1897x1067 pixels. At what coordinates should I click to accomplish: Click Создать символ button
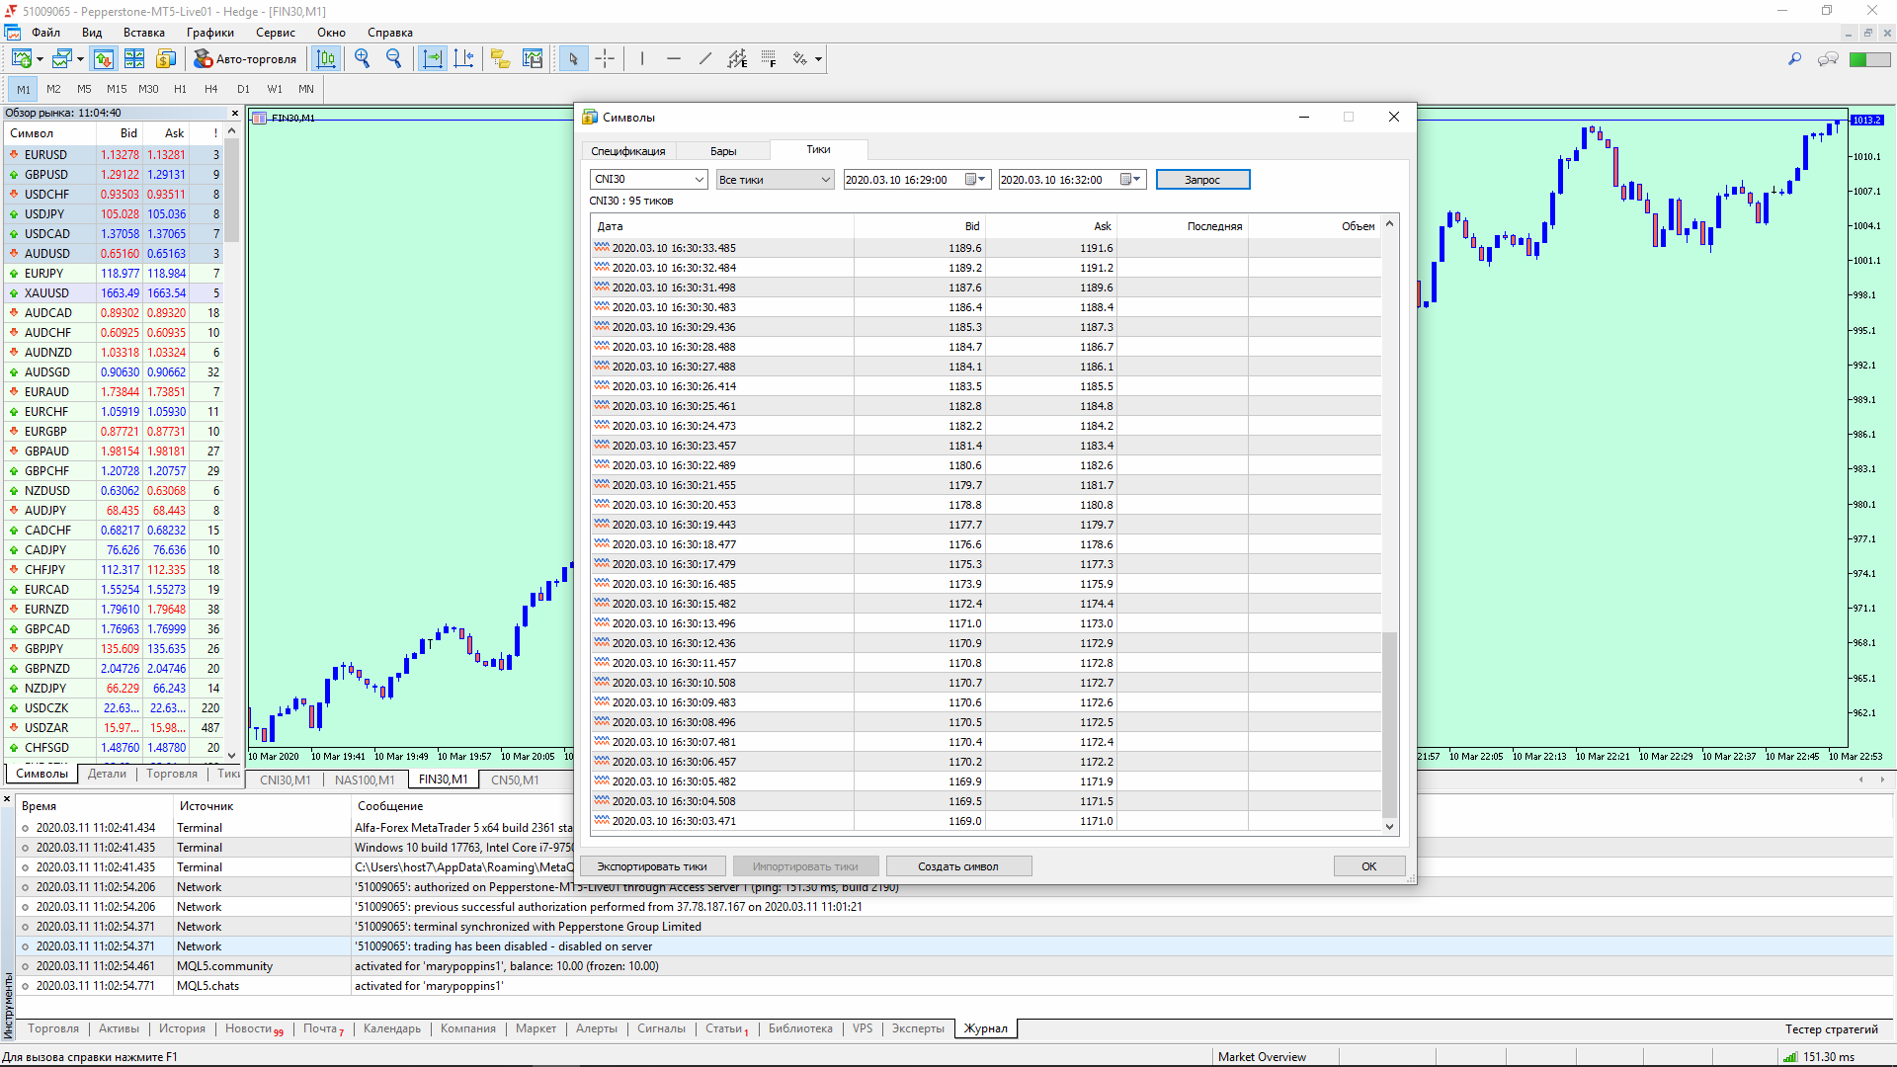(x=958, y=866)
